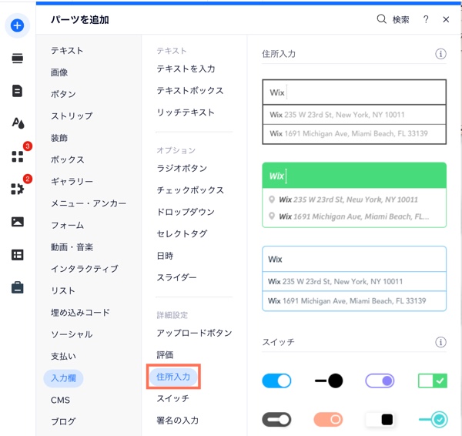Select 動画・音楽 category
Viewport: 462px width, 436px height.
tap(72, 247)
